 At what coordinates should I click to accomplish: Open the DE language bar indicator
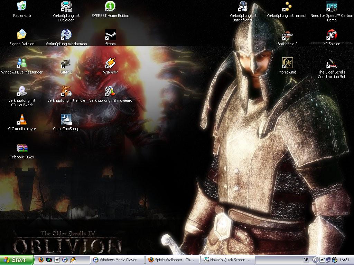306,260
